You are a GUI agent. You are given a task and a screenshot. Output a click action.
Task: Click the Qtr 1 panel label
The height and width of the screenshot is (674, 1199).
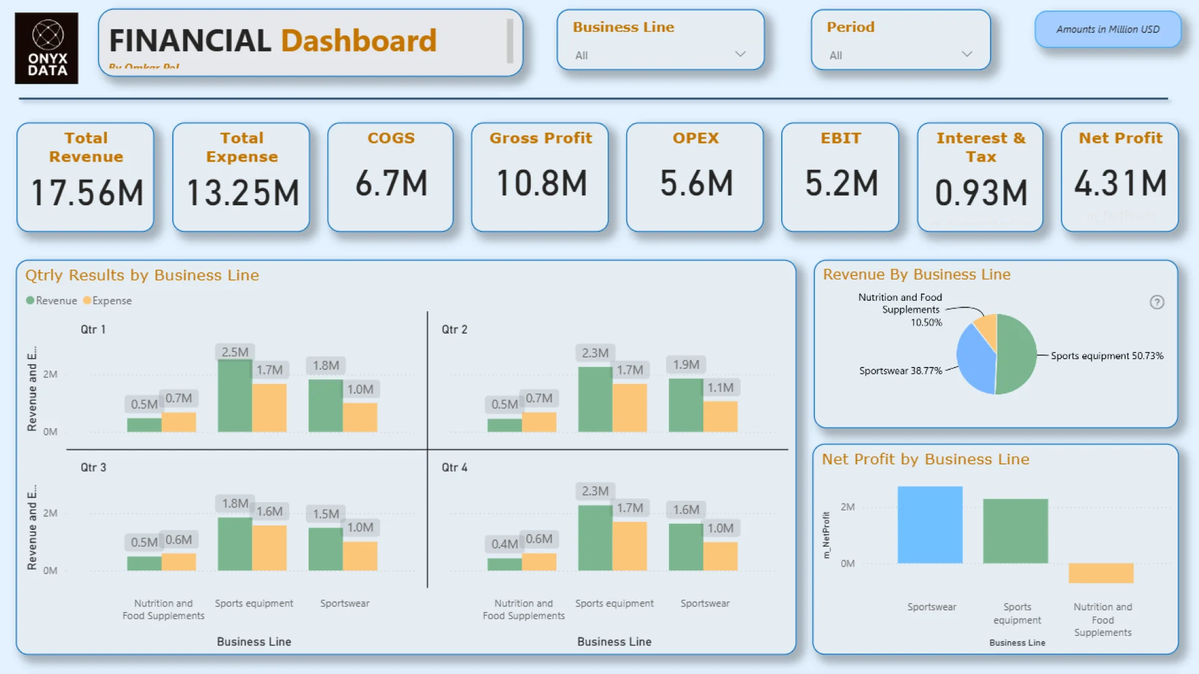pyautogui.click(x=93, y=330)
